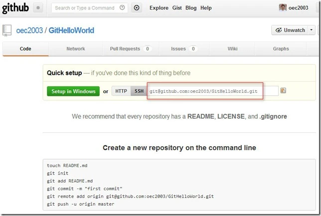
Task: Switch to the Network tab
Action: [76, 49]
